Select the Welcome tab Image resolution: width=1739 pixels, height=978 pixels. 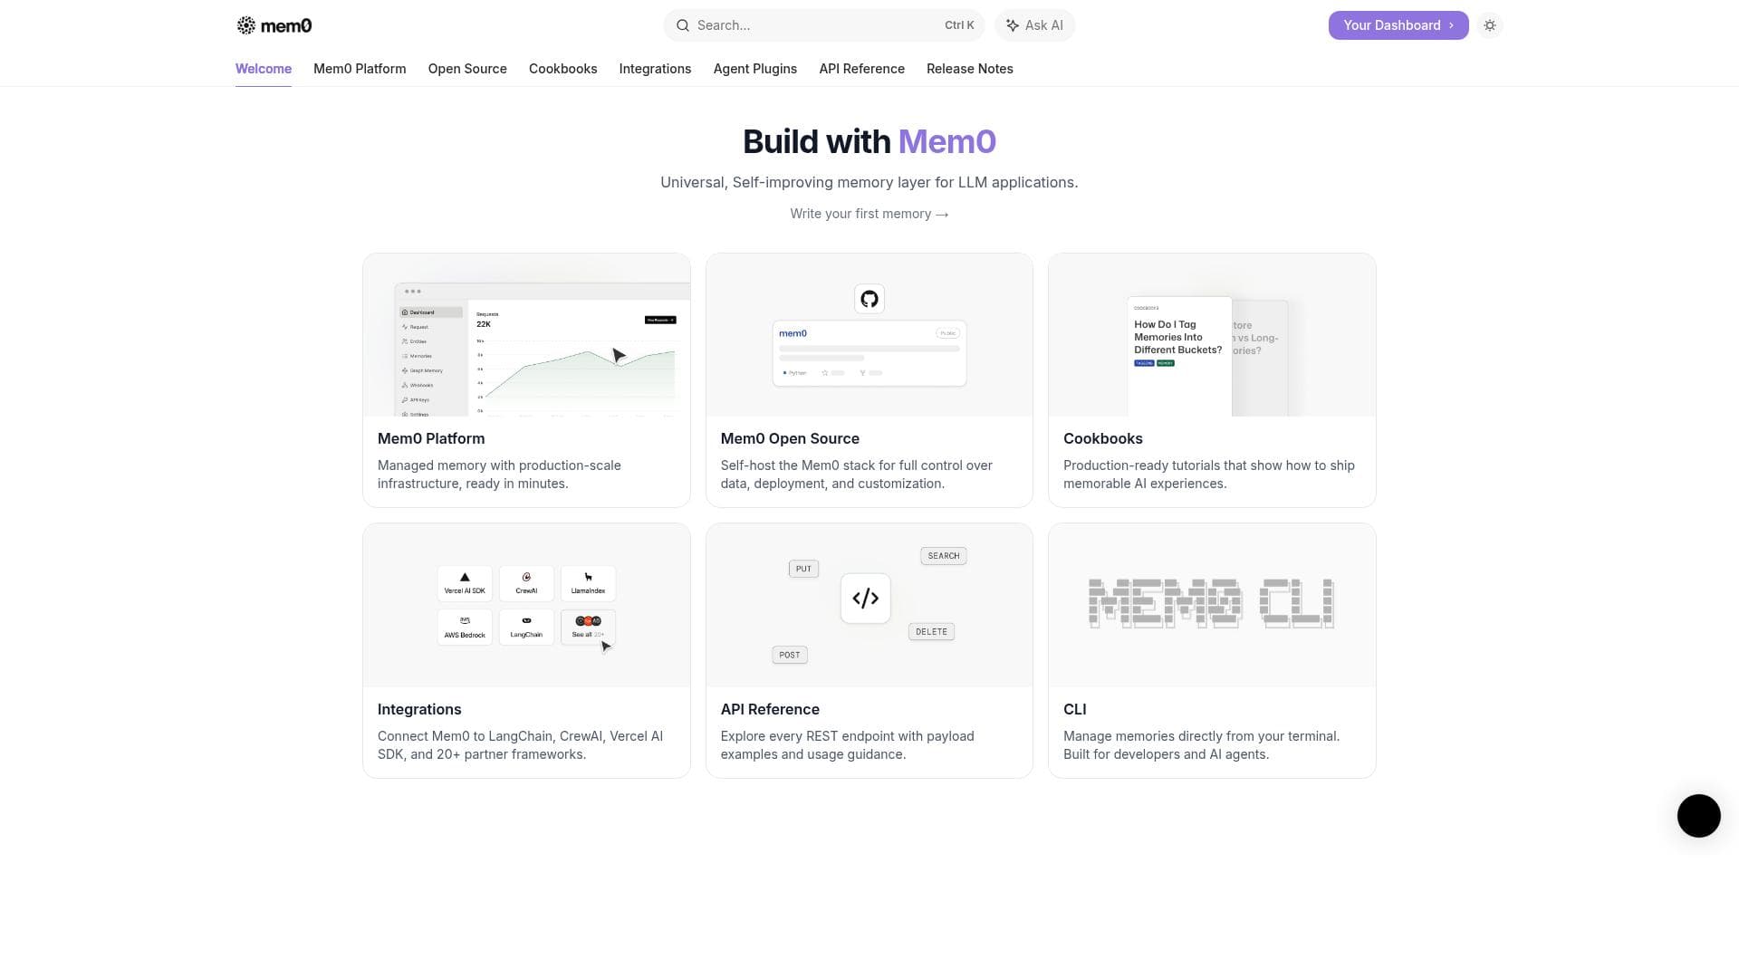(x=264, y=69)
